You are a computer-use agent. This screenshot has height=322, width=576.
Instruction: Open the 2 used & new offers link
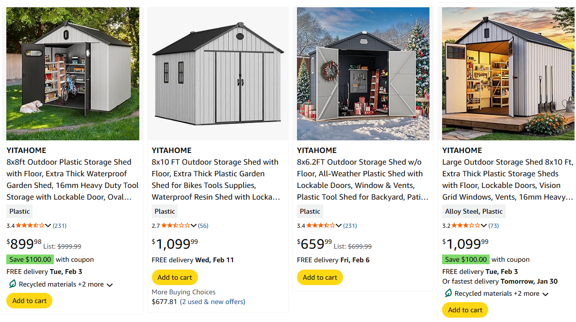click(x=213, y=302)
